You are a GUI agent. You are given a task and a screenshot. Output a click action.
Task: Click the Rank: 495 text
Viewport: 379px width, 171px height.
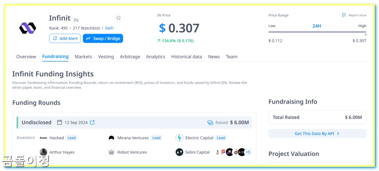click(x=58, y=28)
